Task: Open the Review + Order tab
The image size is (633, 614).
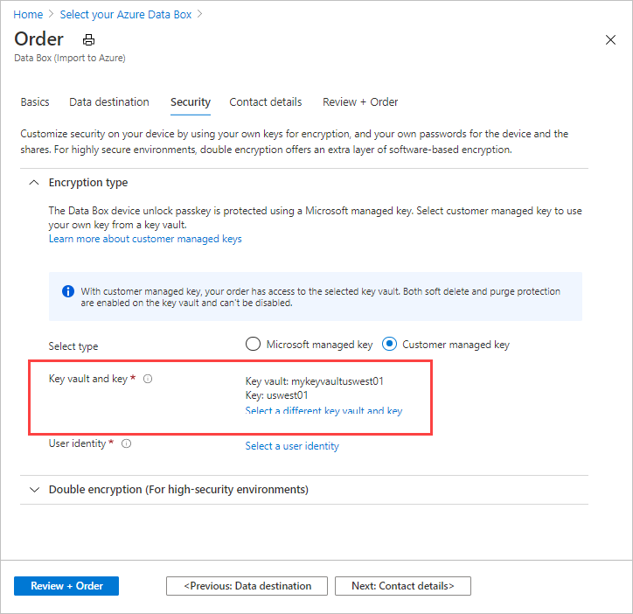Action: (x=360, y=101)
